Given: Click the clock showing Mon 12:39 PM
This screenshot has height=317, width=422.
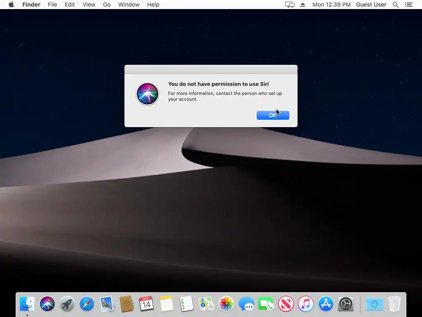Looking at the screenshot, I should click(331, 5).
